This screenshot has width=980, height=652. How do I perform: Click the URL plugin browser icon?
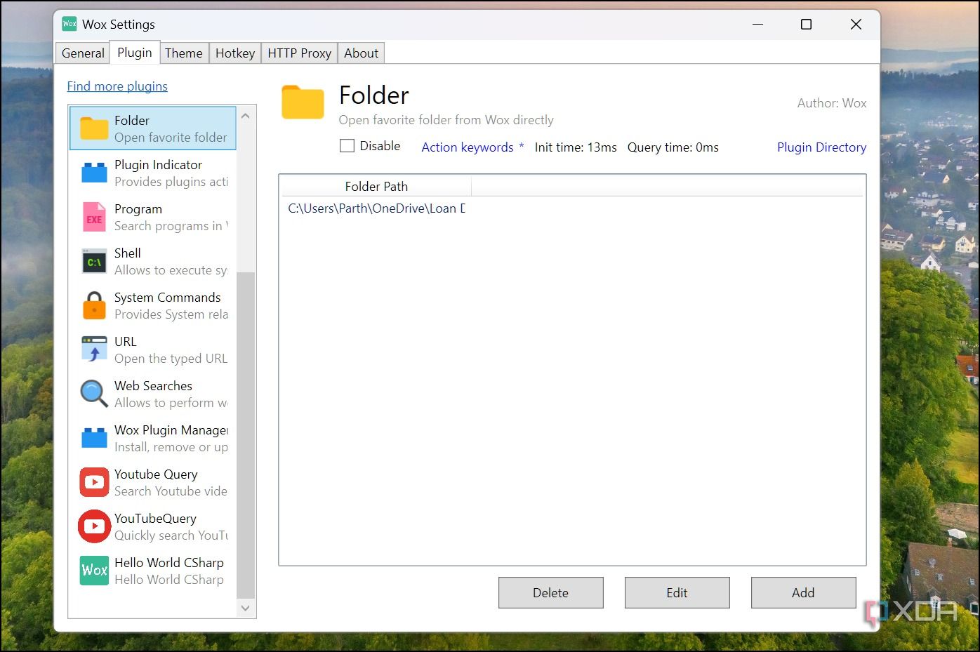point(94,350)
